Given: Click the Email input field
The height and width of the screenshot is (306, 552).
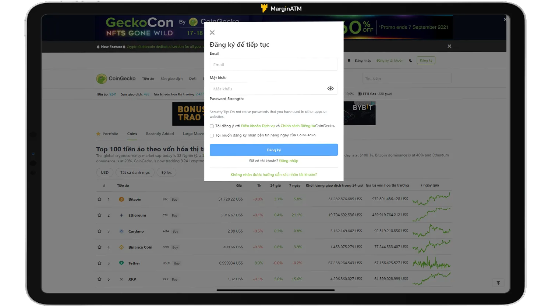Looking at the screenshot, I should coord(274,64).
